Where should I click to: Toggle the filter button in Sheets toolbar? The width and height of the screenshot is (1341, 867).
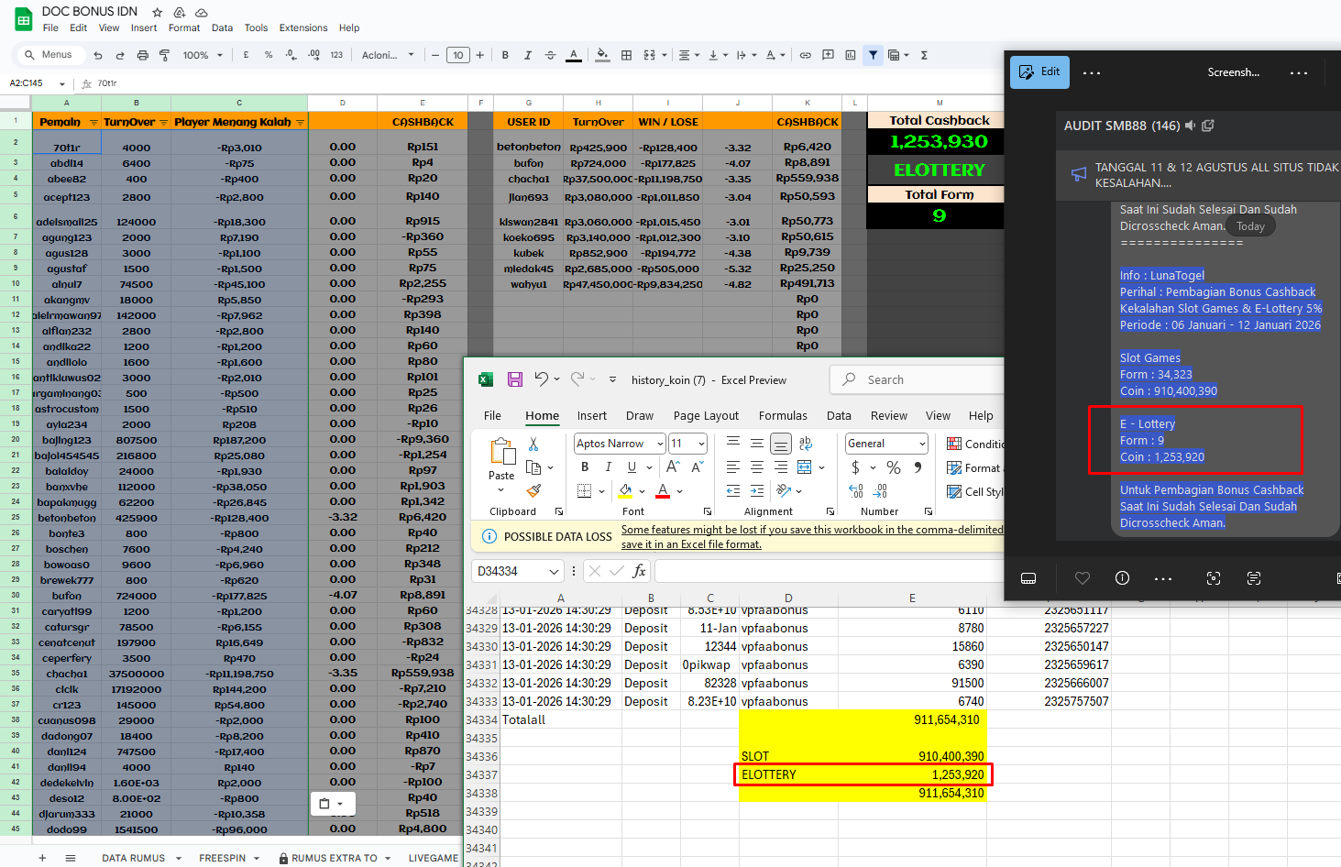[x=873, y=55]
